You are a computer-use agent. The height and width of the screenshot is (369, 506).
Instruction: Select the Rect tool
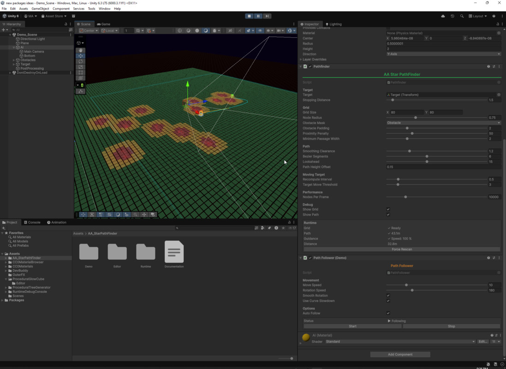tap(80, 72)
